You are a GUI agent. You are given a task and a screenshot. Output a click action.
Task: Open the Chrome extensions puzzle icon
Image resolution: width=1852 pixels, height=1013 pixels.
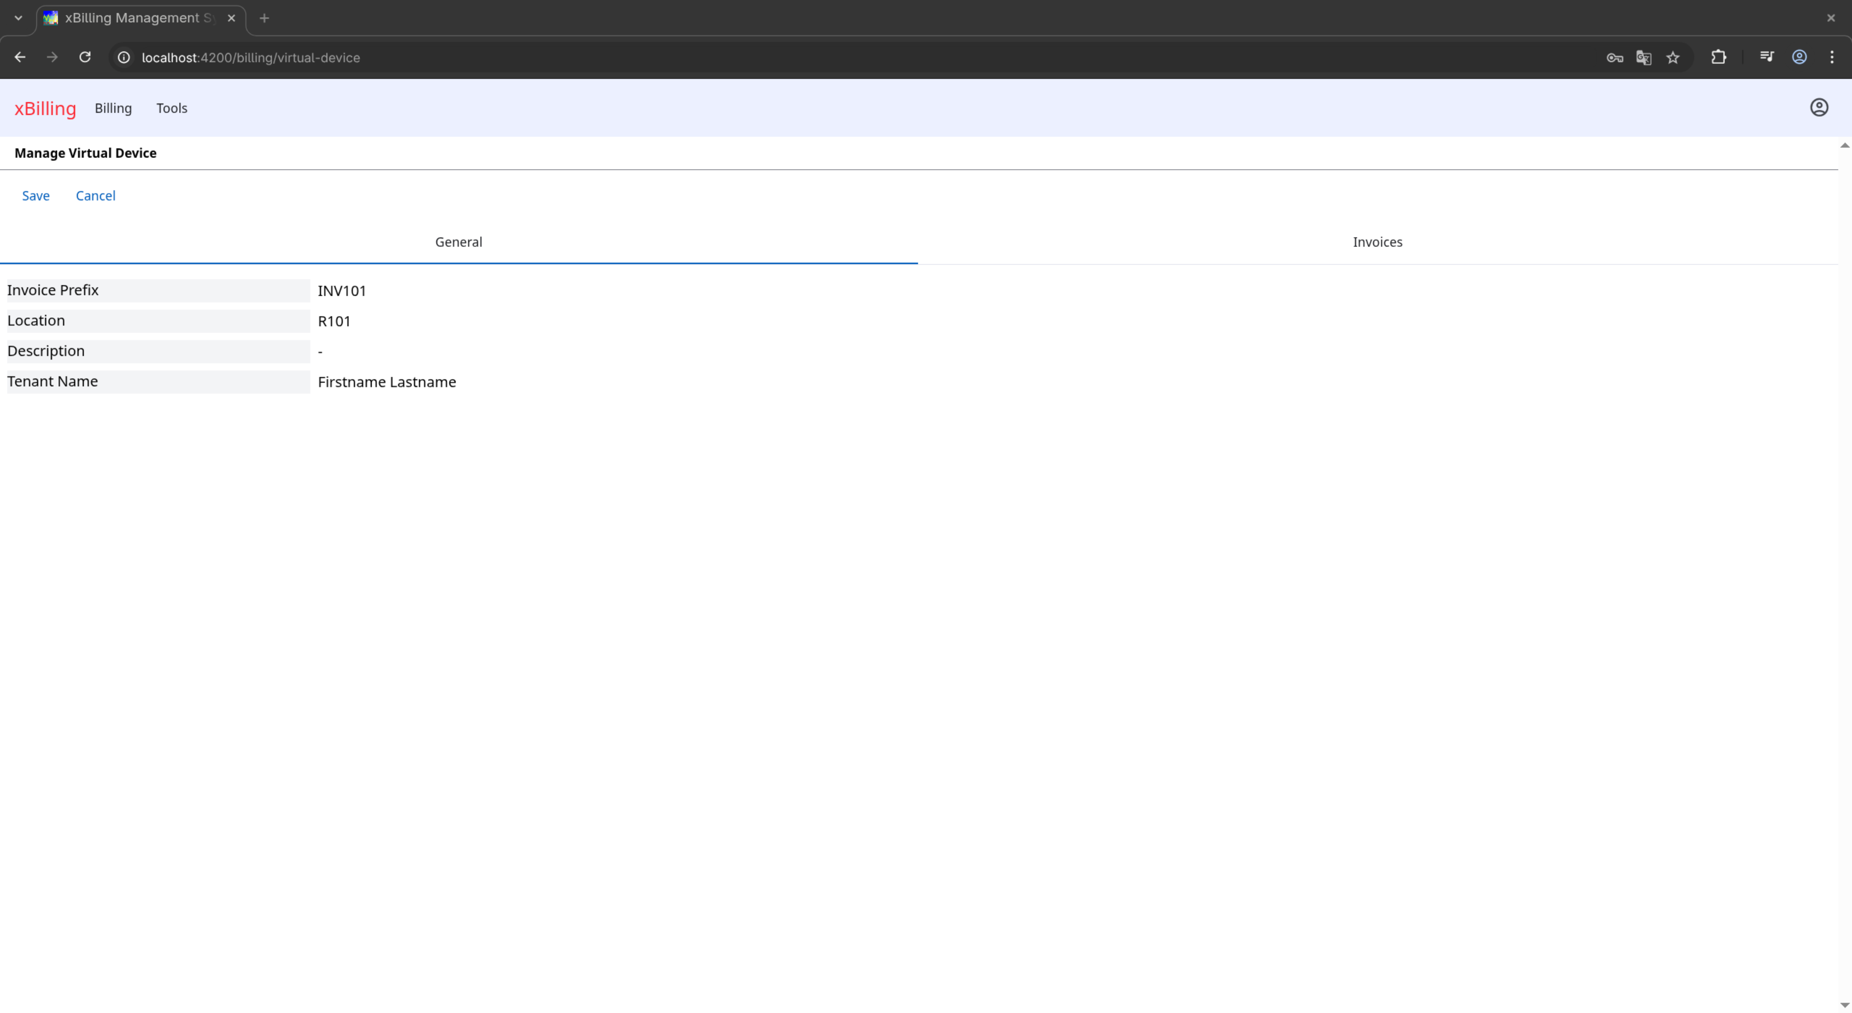click(1718, 57)
